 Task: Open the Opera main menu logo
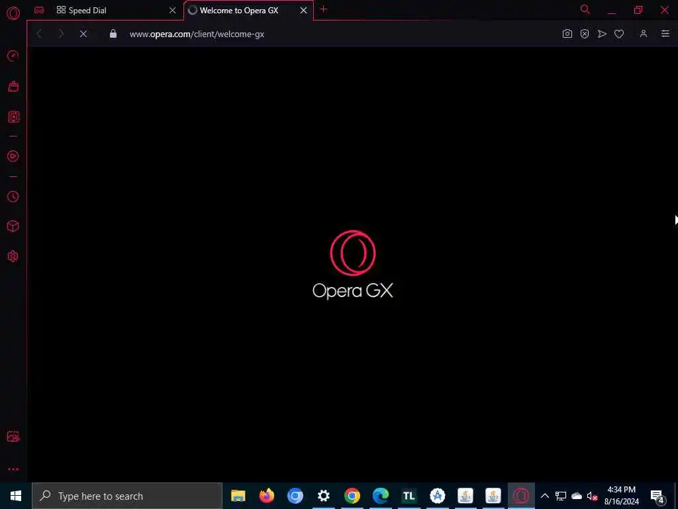pos(13,13)
